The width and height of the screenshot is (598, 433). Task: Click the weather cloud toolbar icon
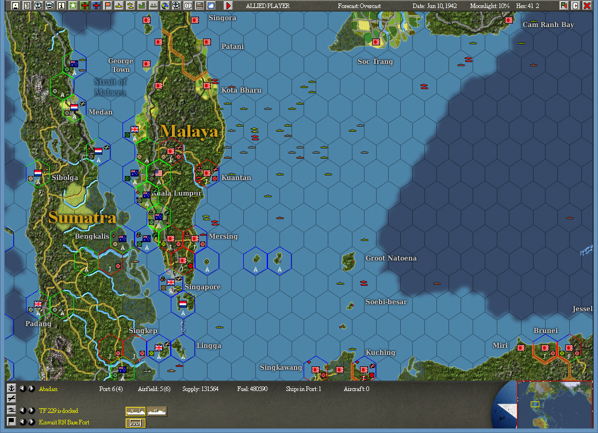click(x=210, y=6)
